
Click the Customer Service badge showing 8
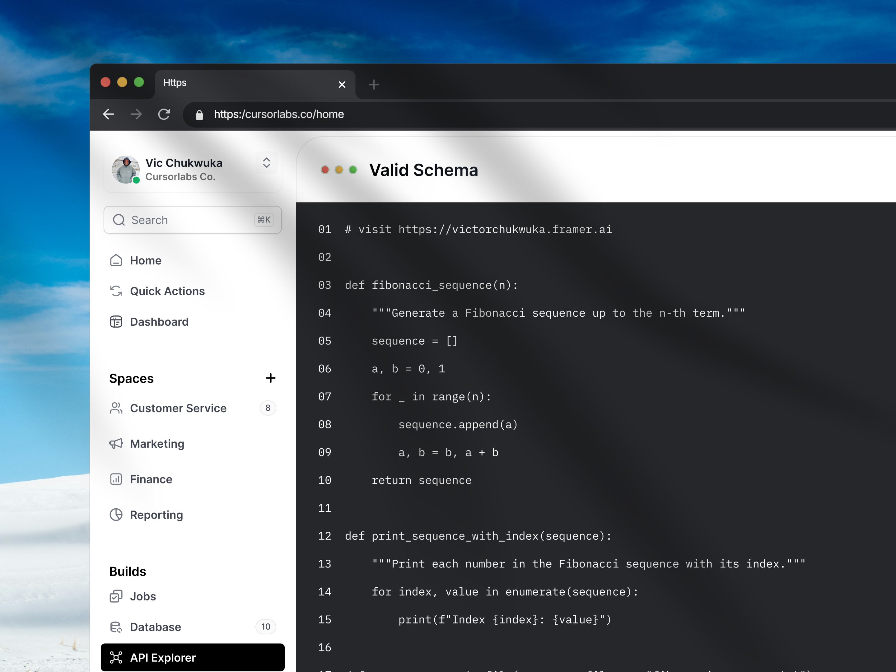point(268,408)
